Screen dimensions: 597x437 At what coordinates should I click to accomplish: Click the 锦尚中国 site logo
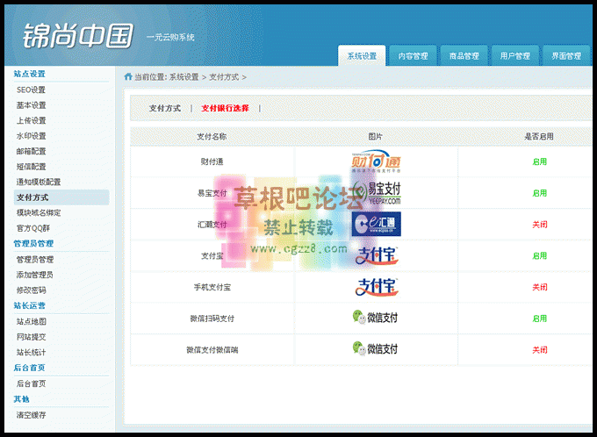pyautogui.click(x=77, y=36)
